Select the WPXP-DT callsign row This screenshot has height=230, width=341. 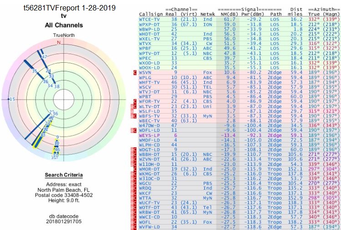tap(149, 24)
